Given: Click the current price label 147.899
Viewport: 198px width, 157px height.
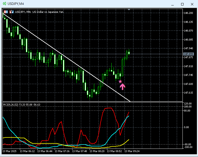Looking at the screenshot, I should point(188,54).
